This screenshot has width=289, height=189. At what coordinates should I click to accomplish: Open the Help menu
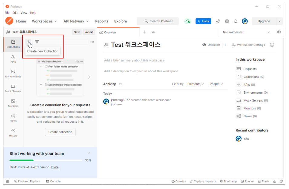[33, 13]
